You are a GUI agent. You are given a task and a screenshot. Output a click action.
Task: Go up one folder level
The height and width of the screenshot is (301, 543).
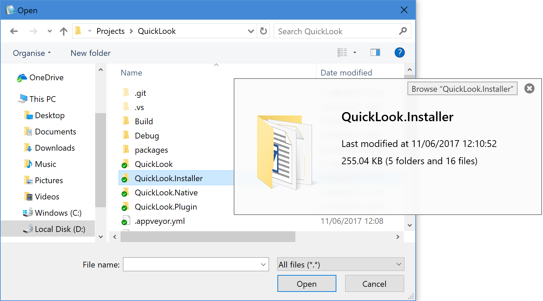[63, 31]
